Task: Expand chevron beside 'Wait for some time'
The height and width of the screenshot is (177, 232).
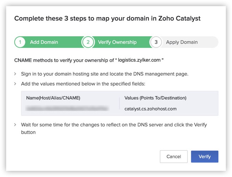Action: [15, 125]
